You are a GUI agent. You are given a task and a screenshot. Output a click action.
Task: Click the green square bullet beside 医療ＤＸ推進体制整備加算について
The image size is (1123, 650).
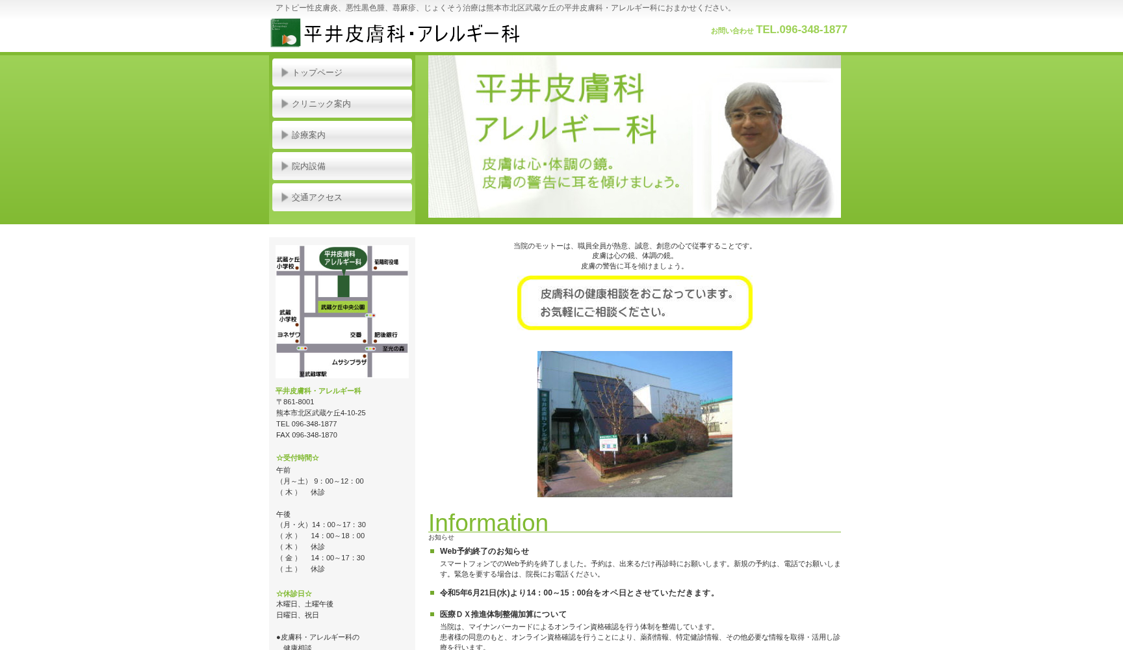(432, 614)
